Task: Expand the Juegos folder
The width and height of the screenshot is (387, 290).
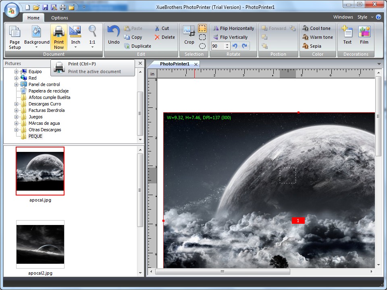Action: (16, 117)
